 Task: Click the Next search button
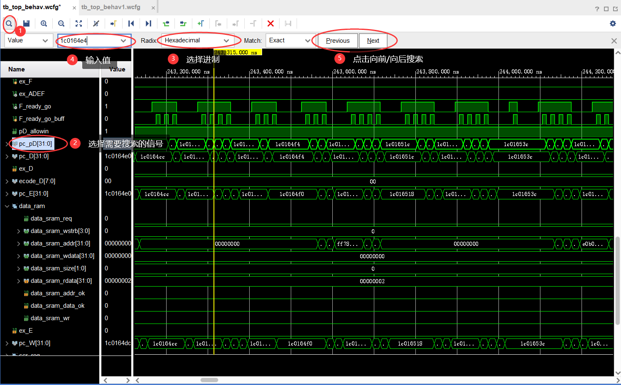point(373,41)
